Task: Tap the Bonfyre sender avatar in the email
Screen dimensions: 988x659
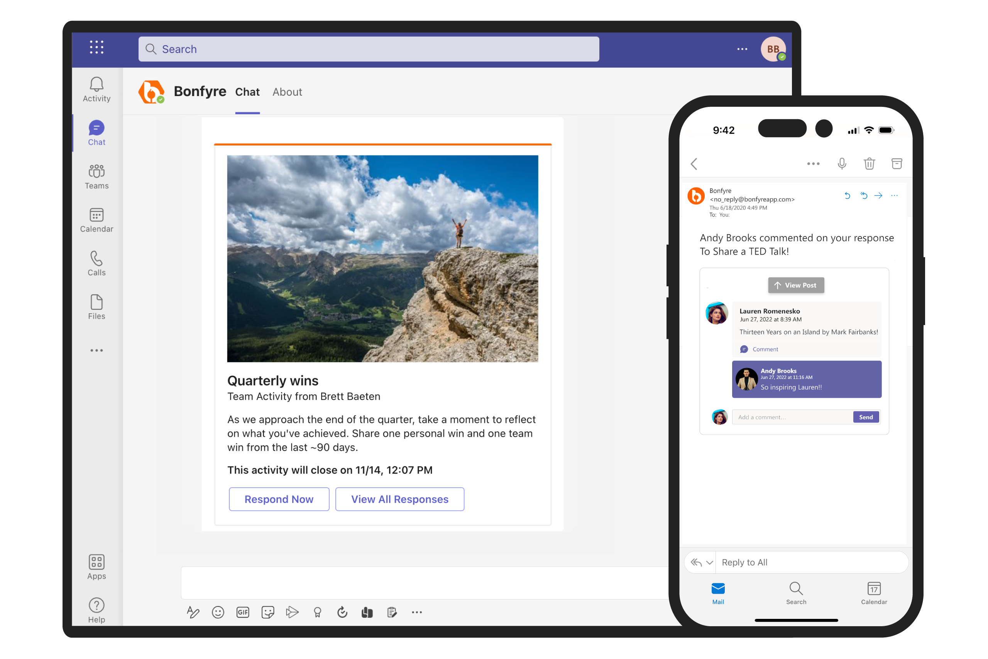Action: tap(696, 196)
